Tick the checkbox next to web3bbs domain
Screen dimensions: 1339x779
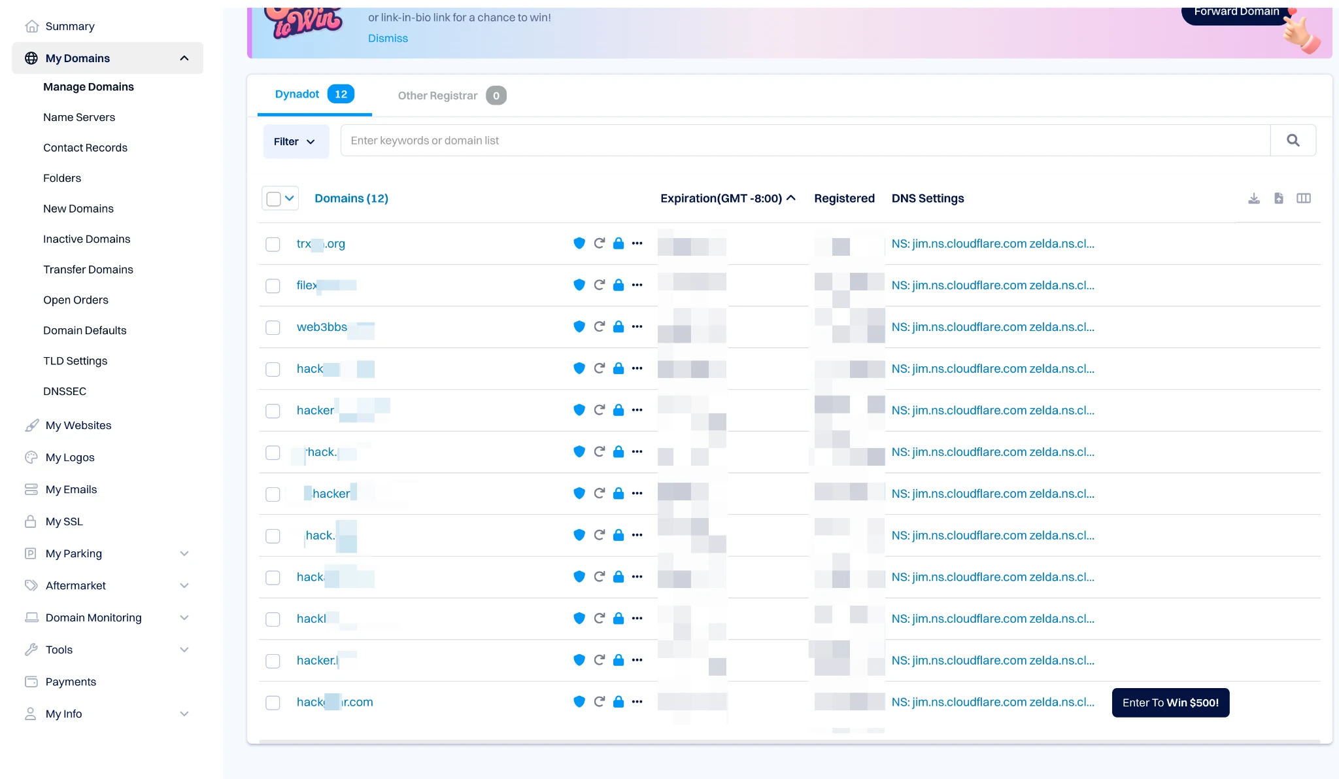tap(273, 327)
